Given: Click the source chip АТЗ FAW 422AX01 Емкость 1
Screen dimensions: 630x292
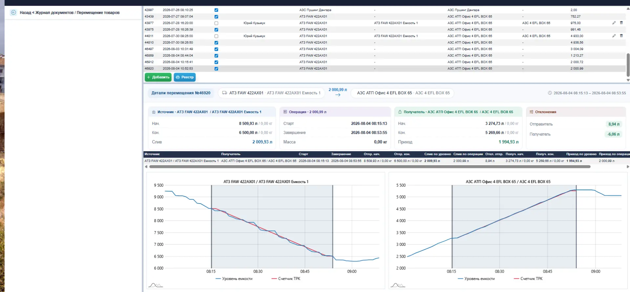Looking at the screenshot, I should pos(271,93).
